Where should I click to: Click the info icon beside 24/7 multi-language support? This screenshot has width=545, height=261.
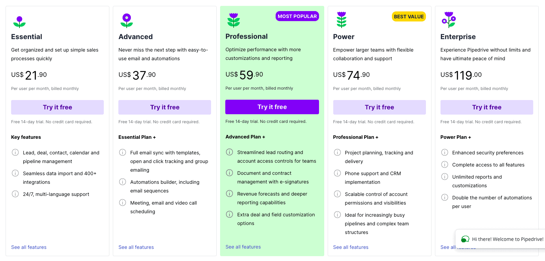[x=15, y=194]
